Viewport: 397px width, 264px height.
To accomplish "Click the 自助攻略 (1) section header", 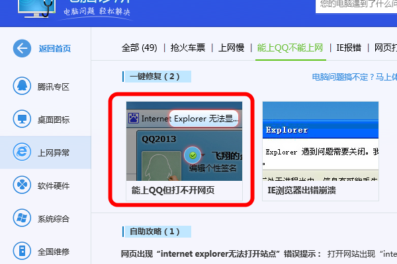I will point(157,232).
